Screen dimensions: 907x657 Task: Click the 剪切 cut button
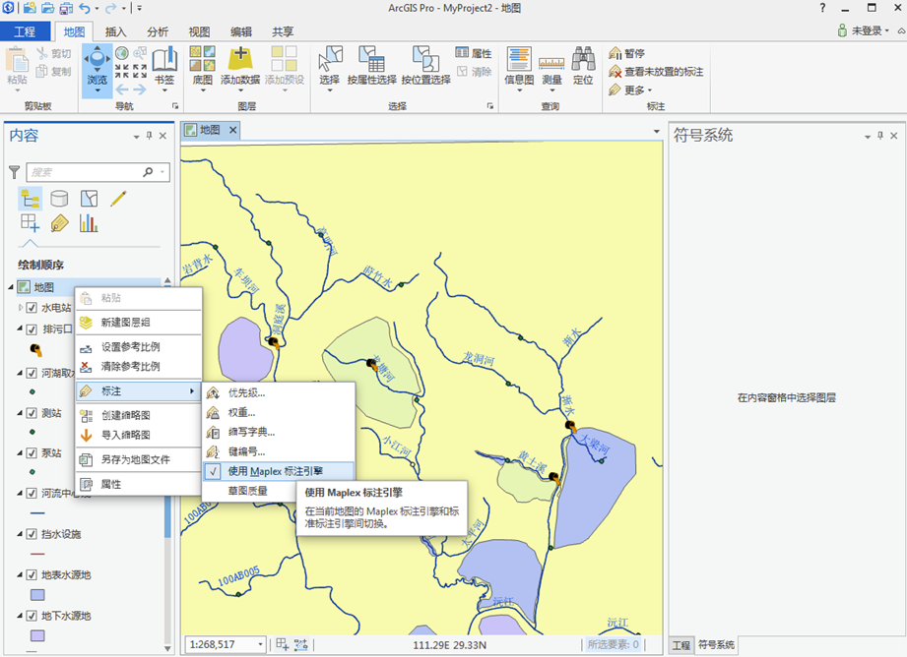point(54,53)
